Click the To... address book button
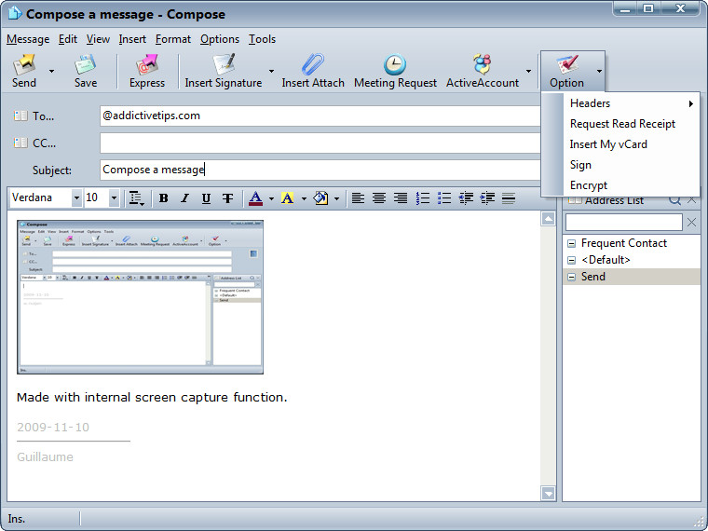Image resolution: width=708 pixels, height=531 pixels. [34, 116]
